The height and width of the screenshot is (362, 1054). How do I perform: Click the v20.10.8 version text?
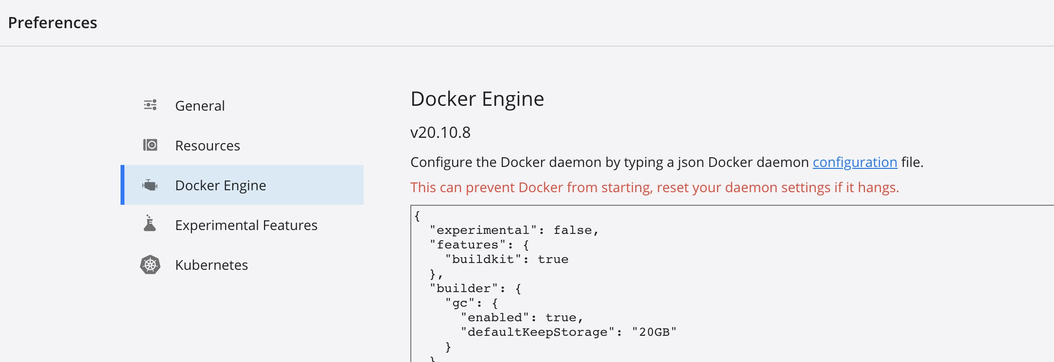440,132
